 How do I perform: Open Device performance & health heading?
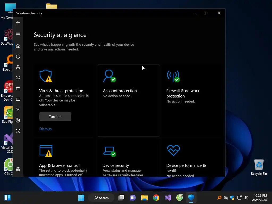click(x=186, y=168)
